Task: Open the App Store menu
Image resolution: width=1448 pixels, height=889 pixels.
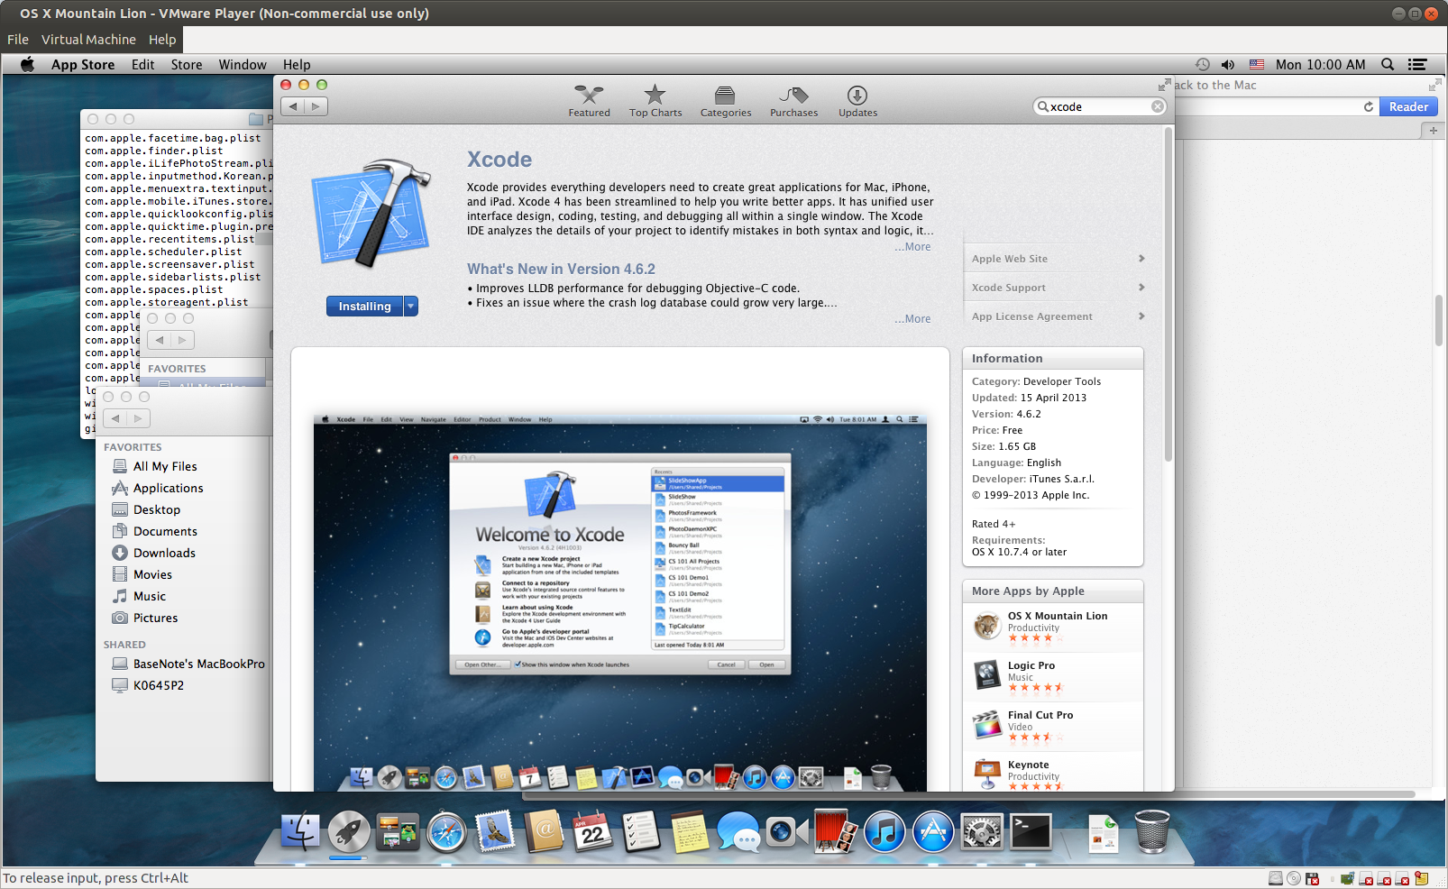Action: pyautogui.click(x=83, y=65)
